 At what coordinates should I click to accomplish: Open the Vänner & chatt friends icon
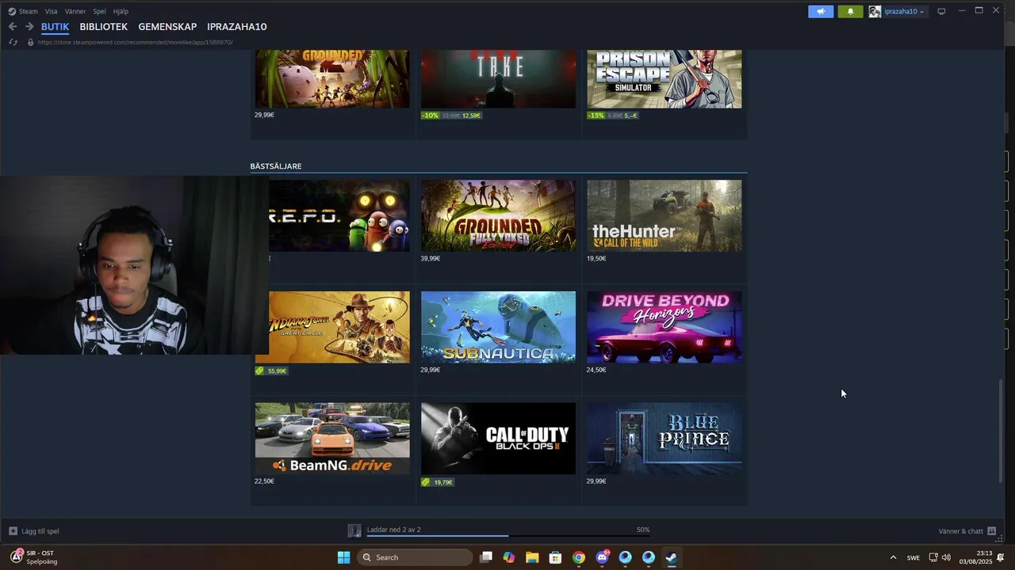pyautogui.click(x=991, y=531)
